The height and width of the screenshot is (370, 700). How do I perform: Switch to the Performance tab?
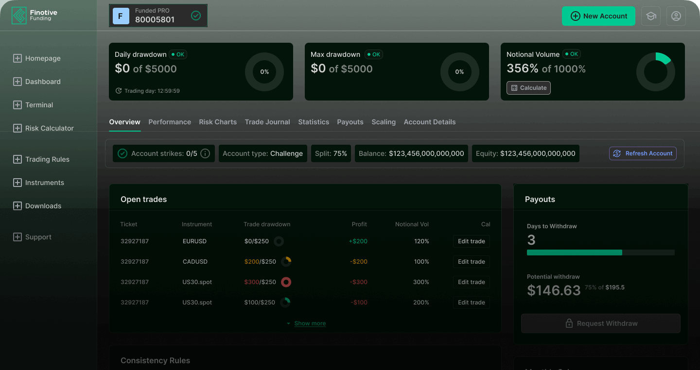click(x=170, y=122)
